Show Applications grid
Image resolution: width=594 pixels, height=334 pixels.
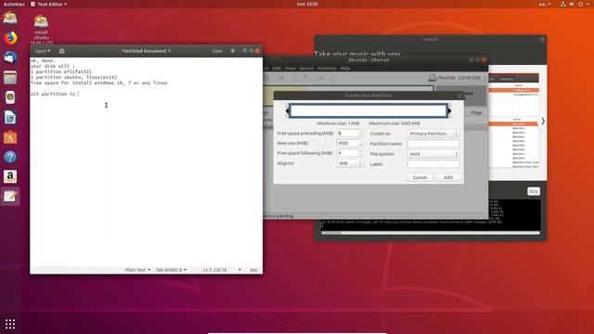pos(10,324)
